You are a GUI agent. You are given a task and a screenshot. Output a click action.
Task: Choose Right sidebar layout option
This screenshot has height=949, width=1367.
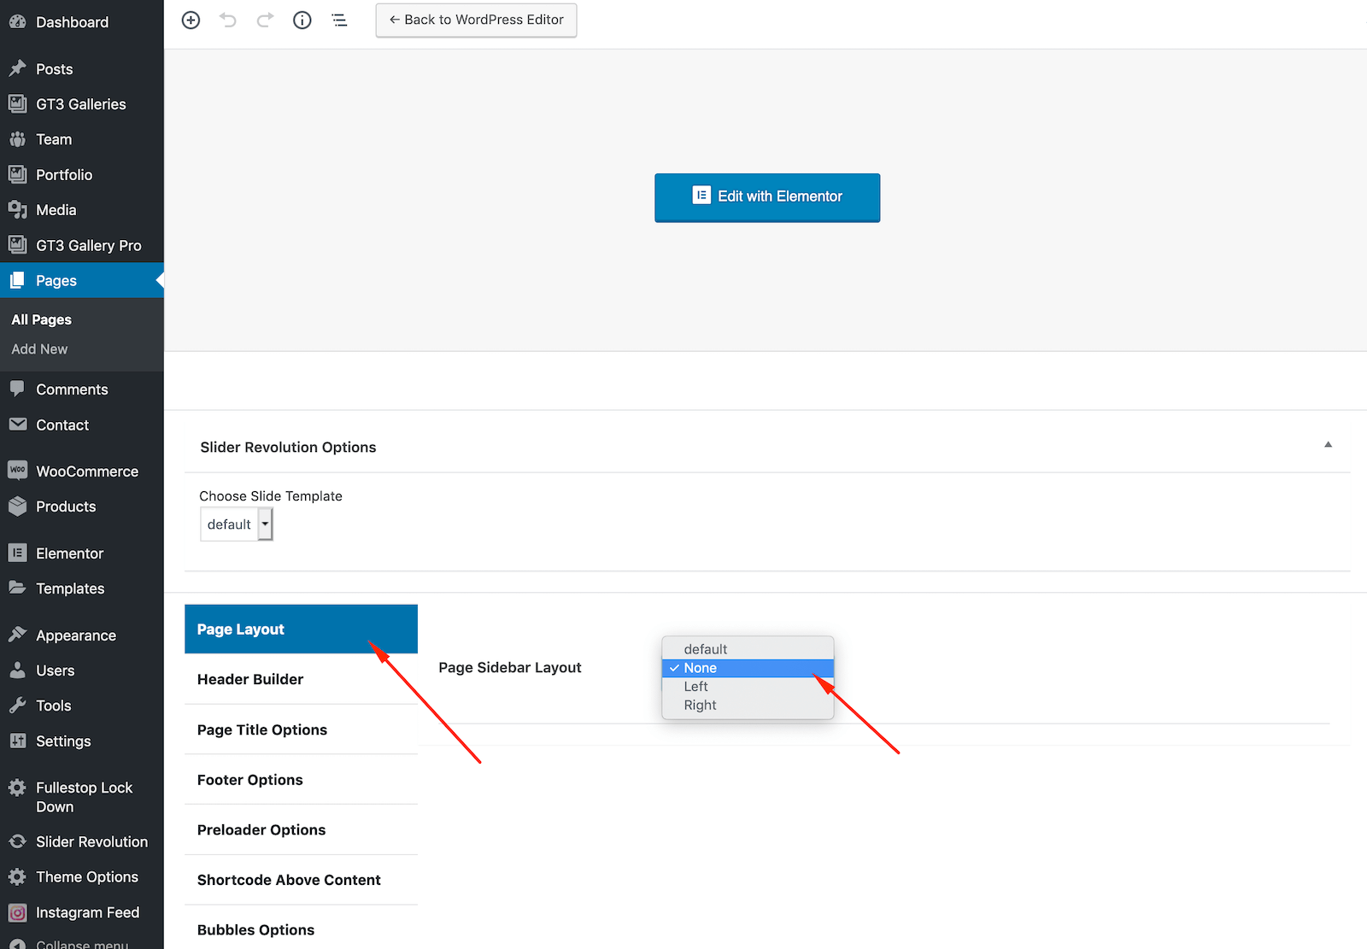(748, 706)
